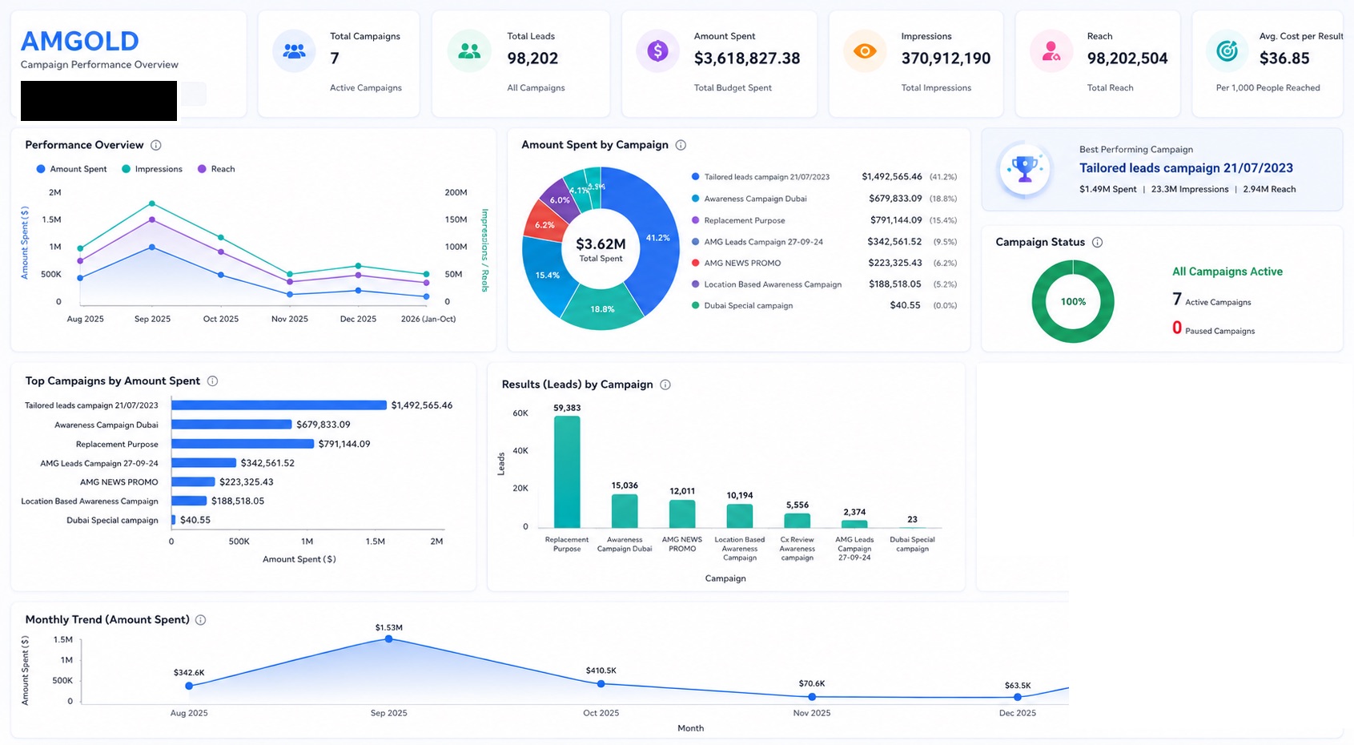The height and width of the screenshot is (745, 1354).
Task: Click the Total Campaigns people icon
Action: tap(294, 51)
